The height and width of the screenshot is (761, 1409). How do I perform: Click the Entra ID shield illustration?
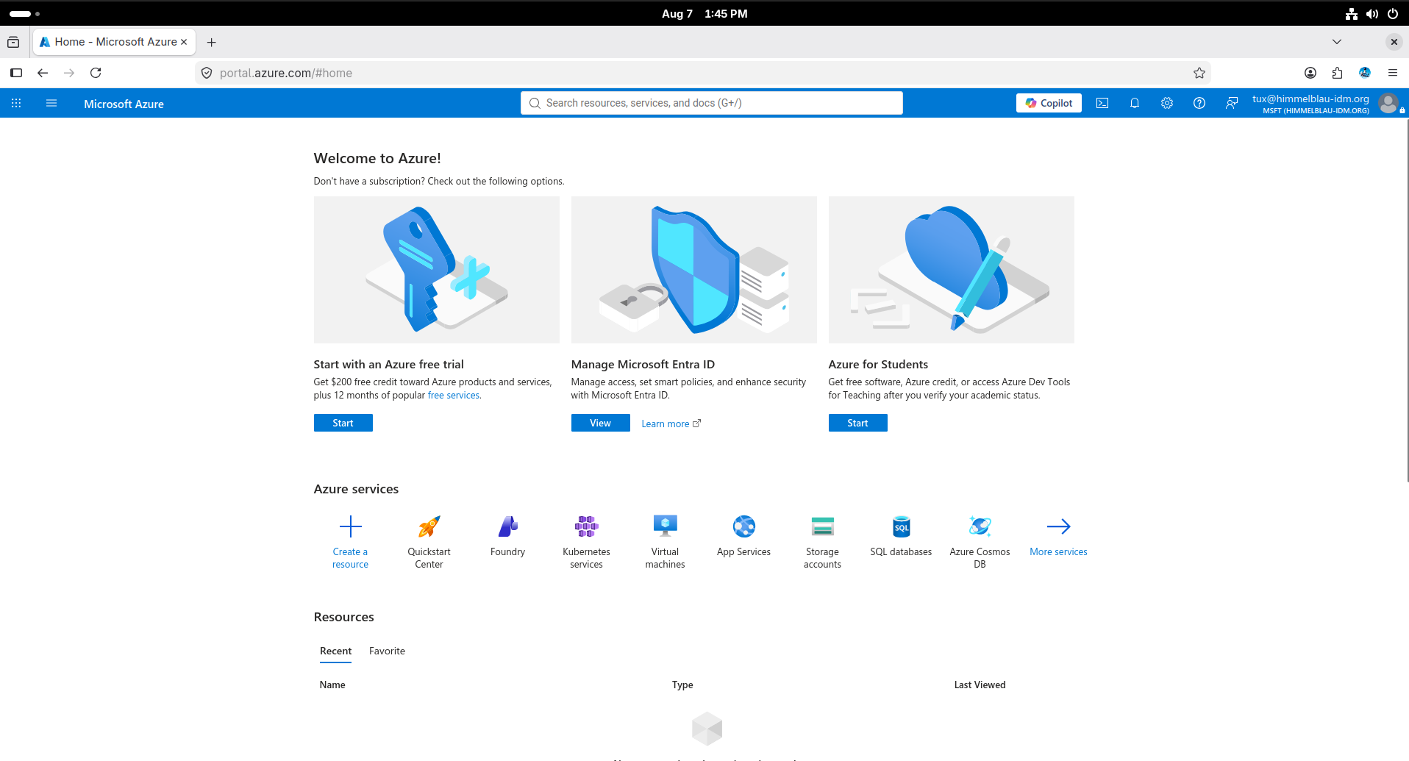click(x=694, y=270)
